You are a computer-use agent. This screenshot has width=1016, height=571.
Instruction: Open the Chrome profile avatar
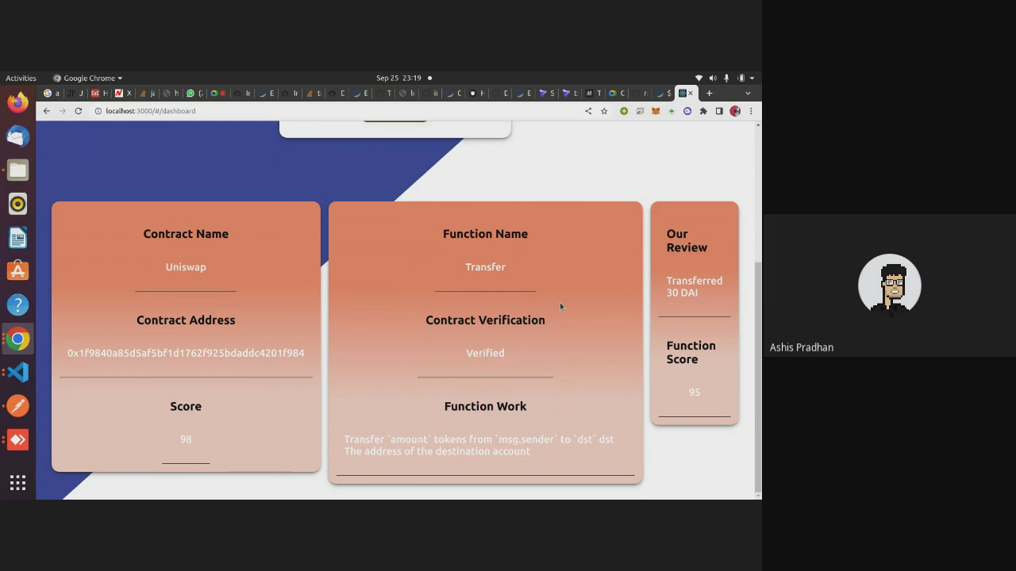pos(735,111)
